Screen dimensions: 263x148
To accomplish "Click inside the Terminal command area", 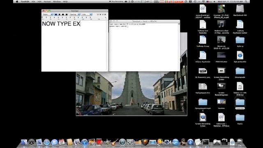I will (143, 47).
